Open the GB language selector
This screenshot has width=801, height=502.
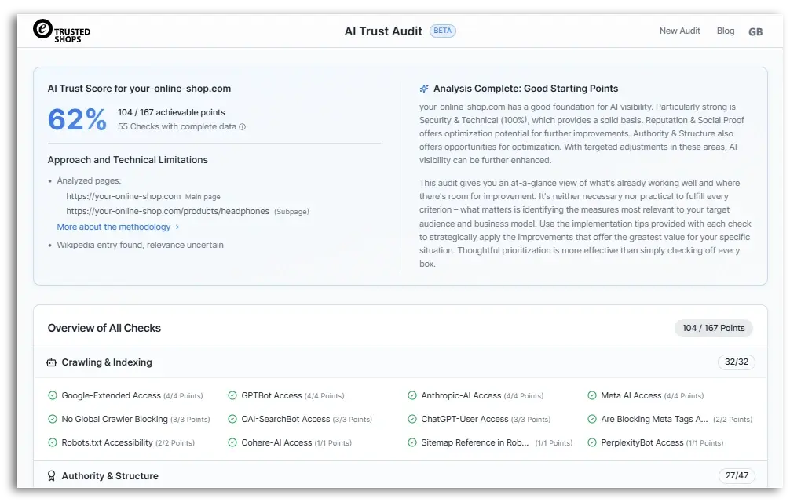pos(755,31)
